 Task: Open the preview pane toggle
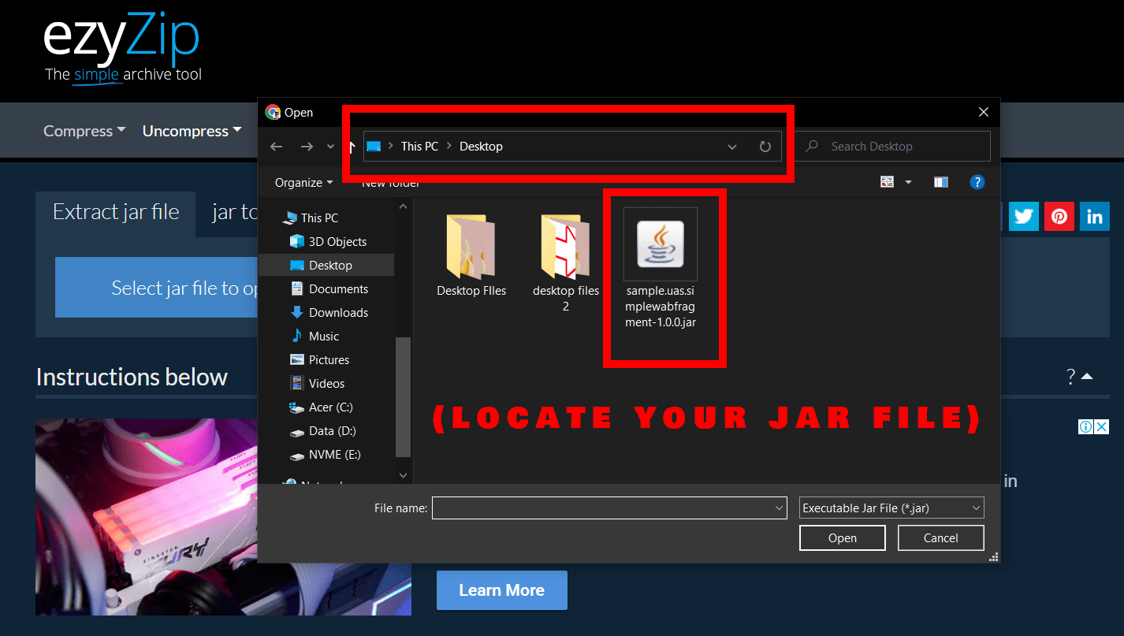click(x=940, y=181)
